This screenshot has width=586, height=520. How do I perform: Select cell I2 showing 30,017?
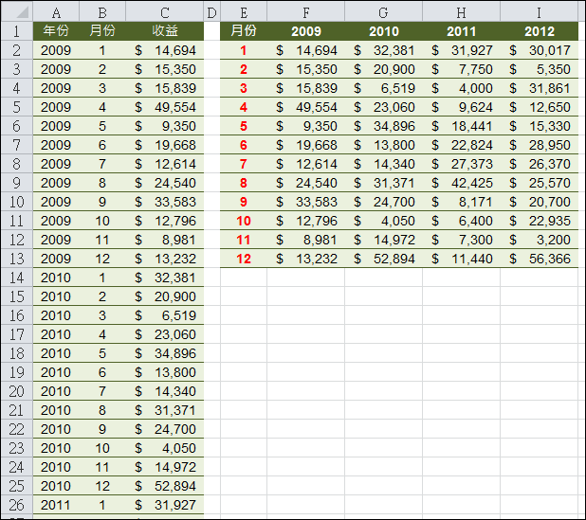(539, 50)
